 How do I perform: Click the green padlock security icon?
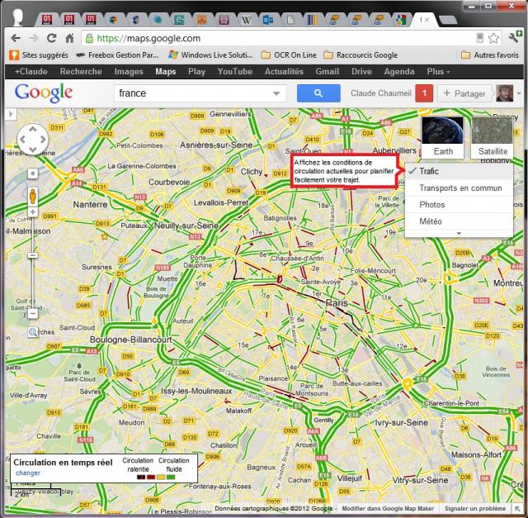click(89, 38)
